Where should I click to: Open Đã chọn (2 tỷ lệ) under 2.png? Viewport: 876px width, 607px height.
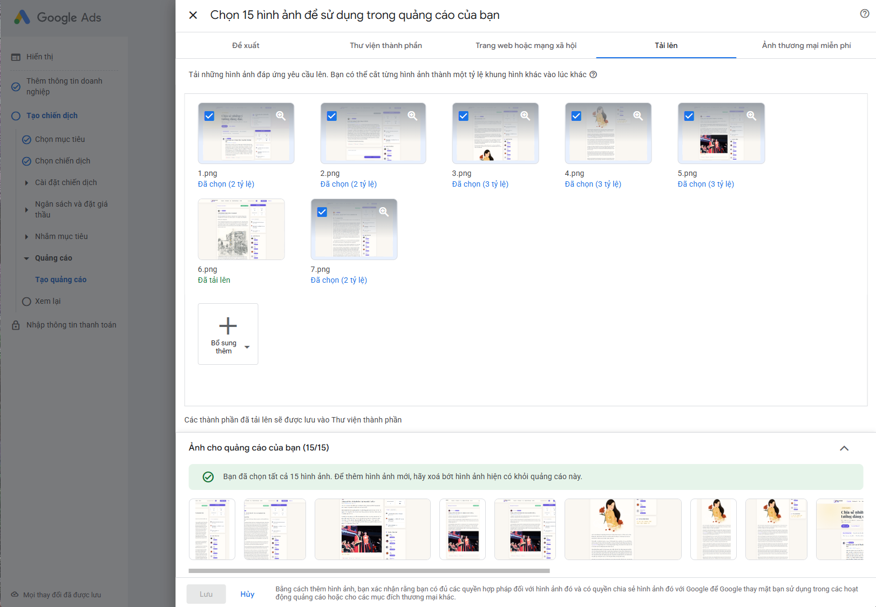349,184
